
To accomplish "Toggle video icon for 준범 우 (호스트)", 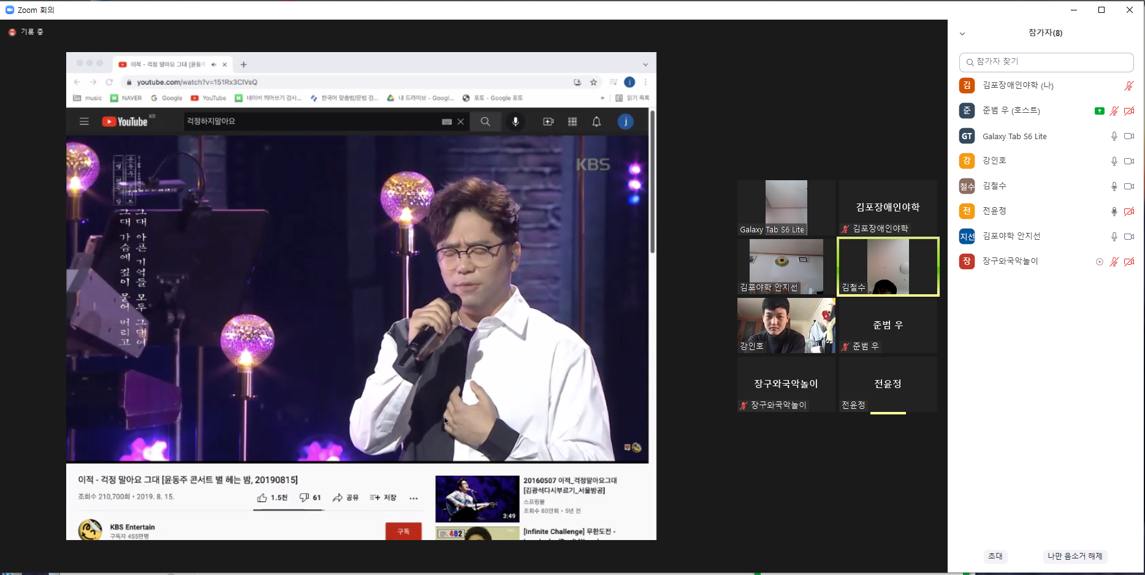I will pos(1129,111).
